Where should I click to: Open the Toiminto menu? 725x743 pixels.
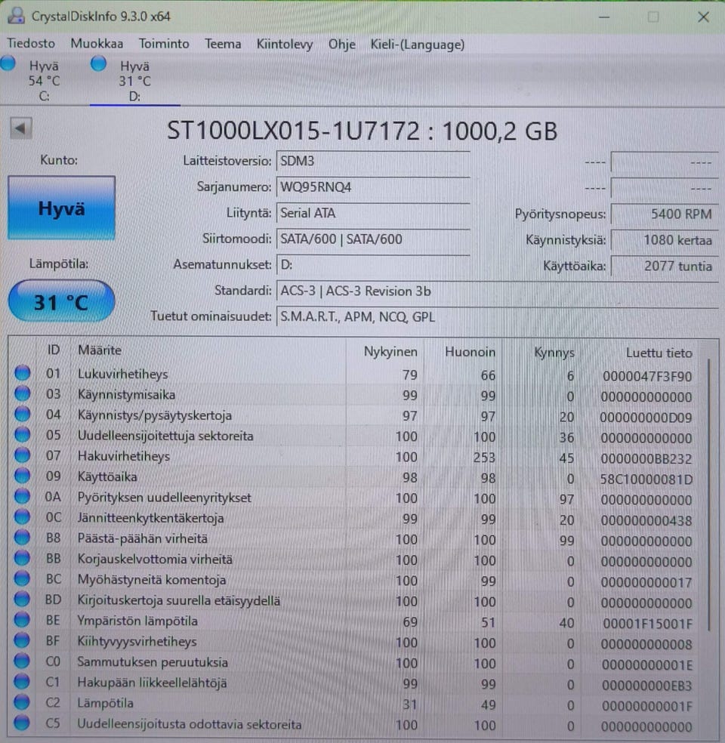pos(162,44)
